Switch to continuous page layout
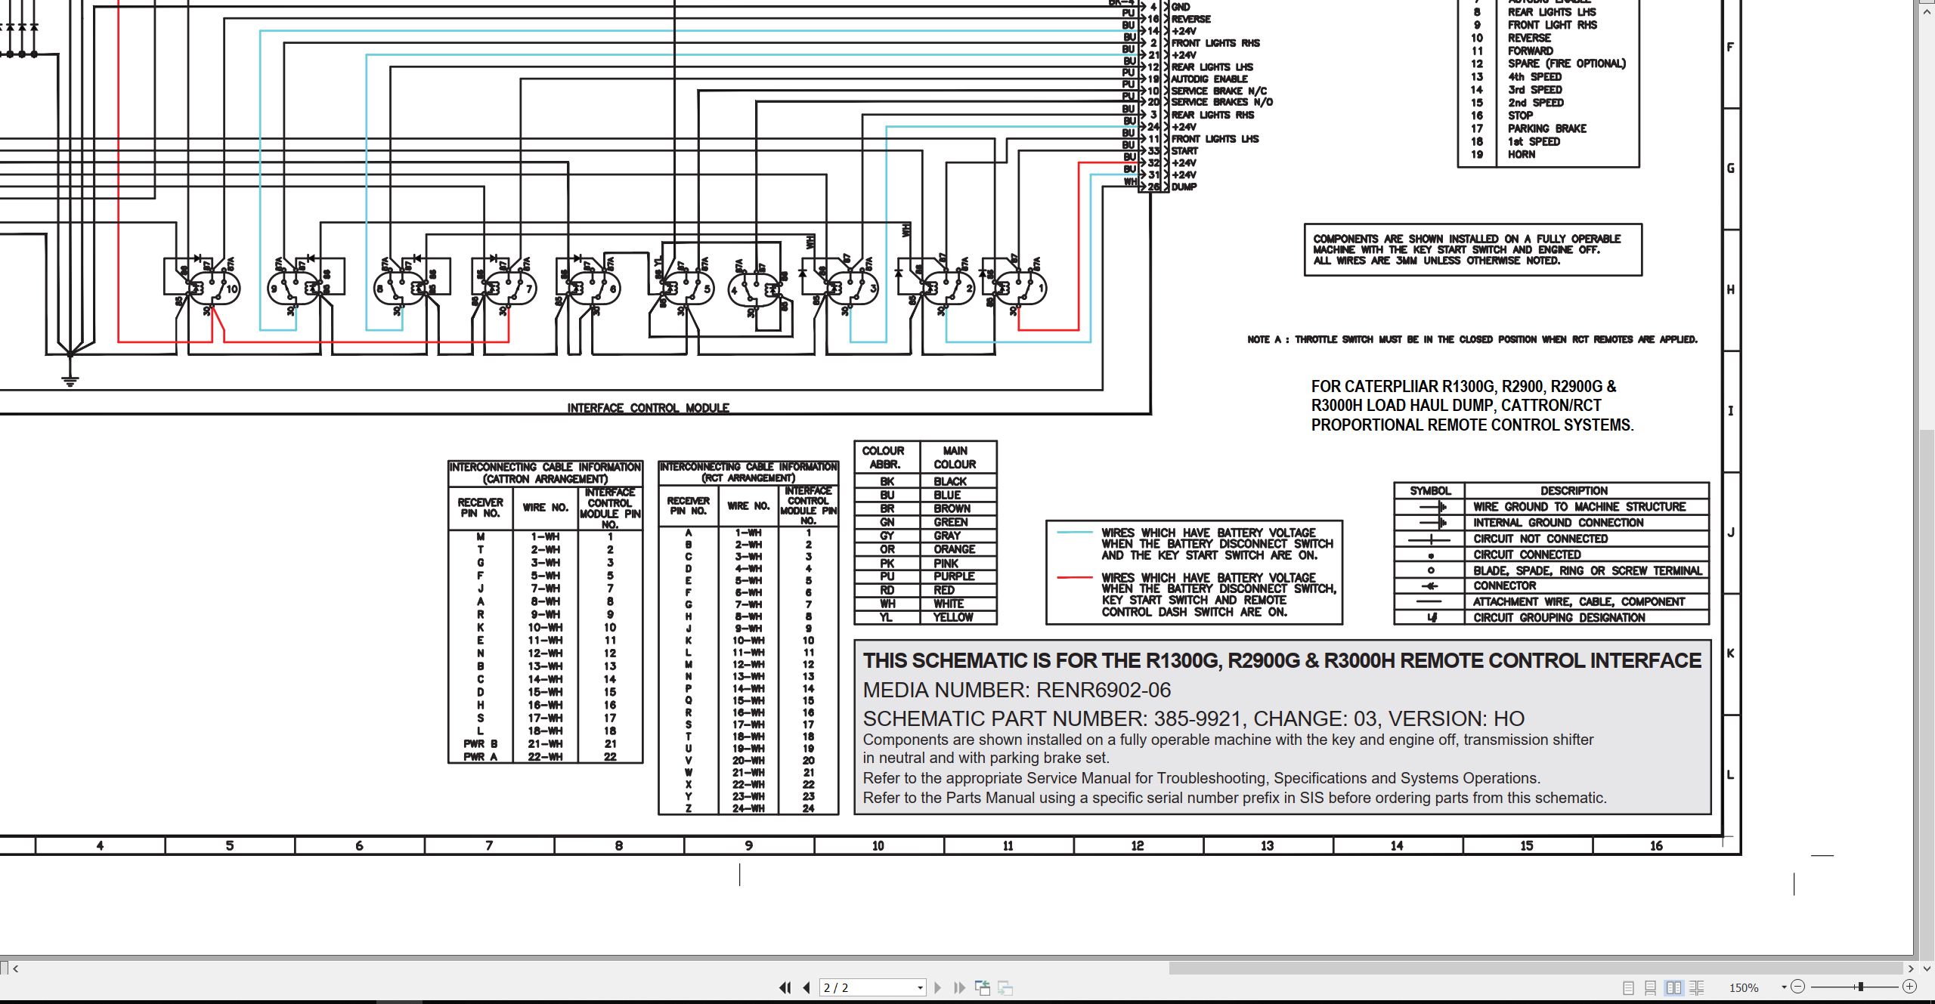The width and height of the screenshot is (1935, 1004). tap(1651, 987)
